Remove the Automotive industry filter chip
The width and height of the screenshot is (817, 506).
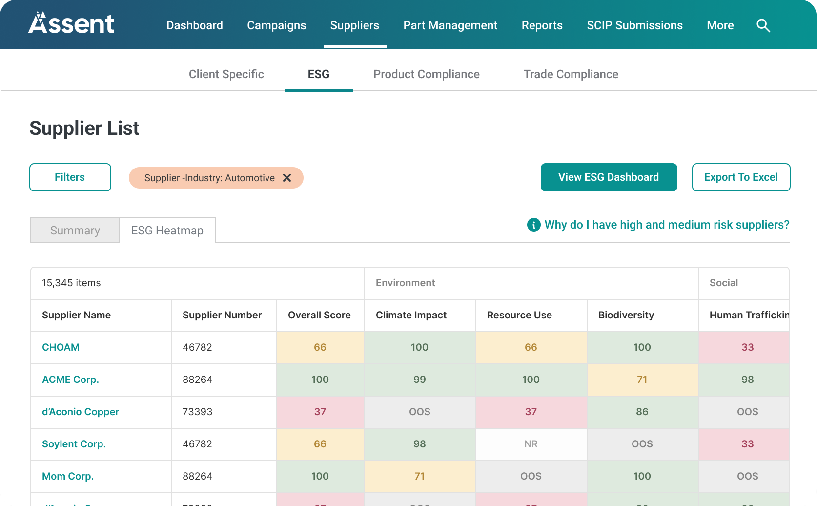(x=287, y=178)
